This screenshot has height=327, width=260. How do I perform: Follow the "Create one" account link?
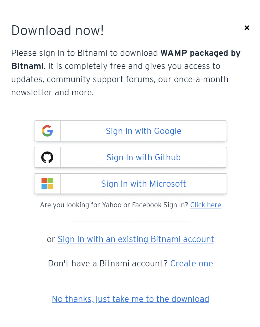click(192, 264)
